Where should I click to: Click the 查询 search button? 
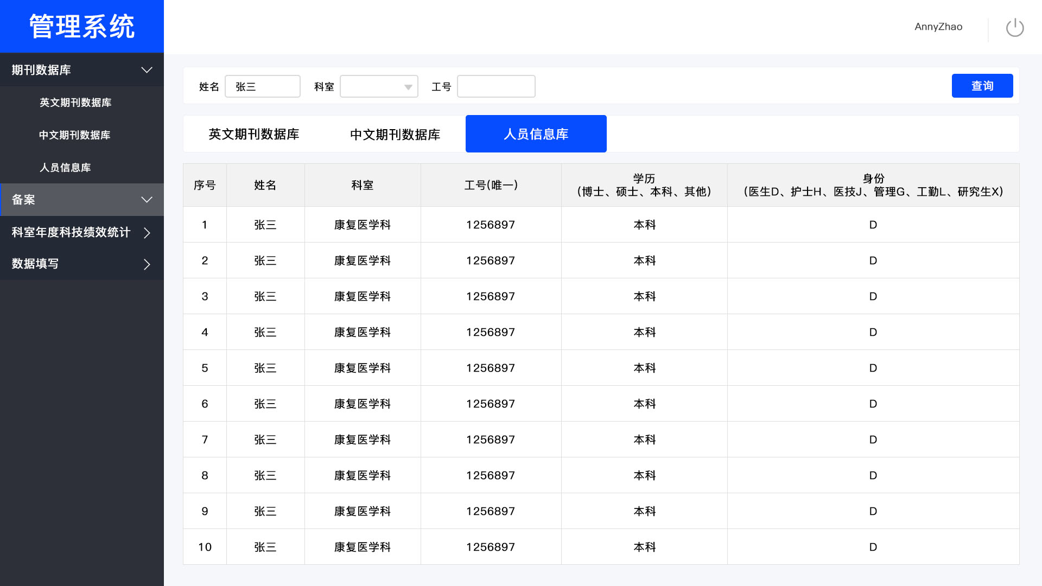(982, 86)
